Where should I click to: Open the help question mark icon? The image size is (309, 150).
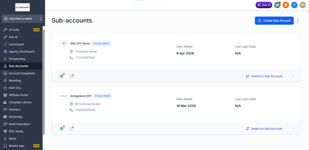click(294, 5)
